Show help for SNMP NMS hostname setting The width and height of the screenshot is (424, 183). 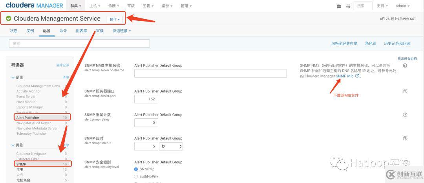click(405, 65)
